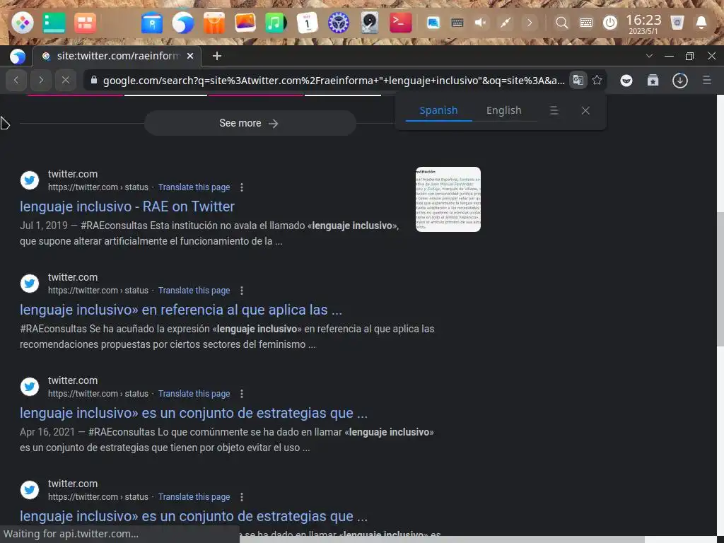Open the calendar dock icon
Screen dimensions: 724x543
click(307, 23)
